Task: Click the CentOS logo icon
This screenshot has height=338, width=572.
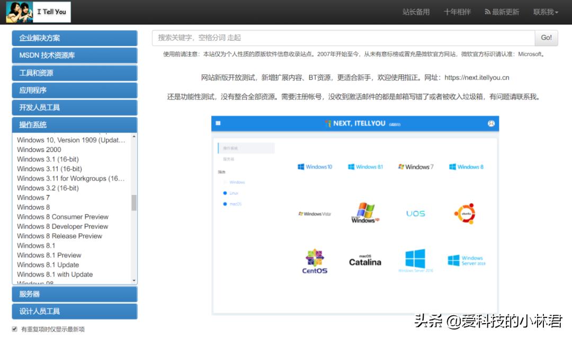Action: click(315, 261)
